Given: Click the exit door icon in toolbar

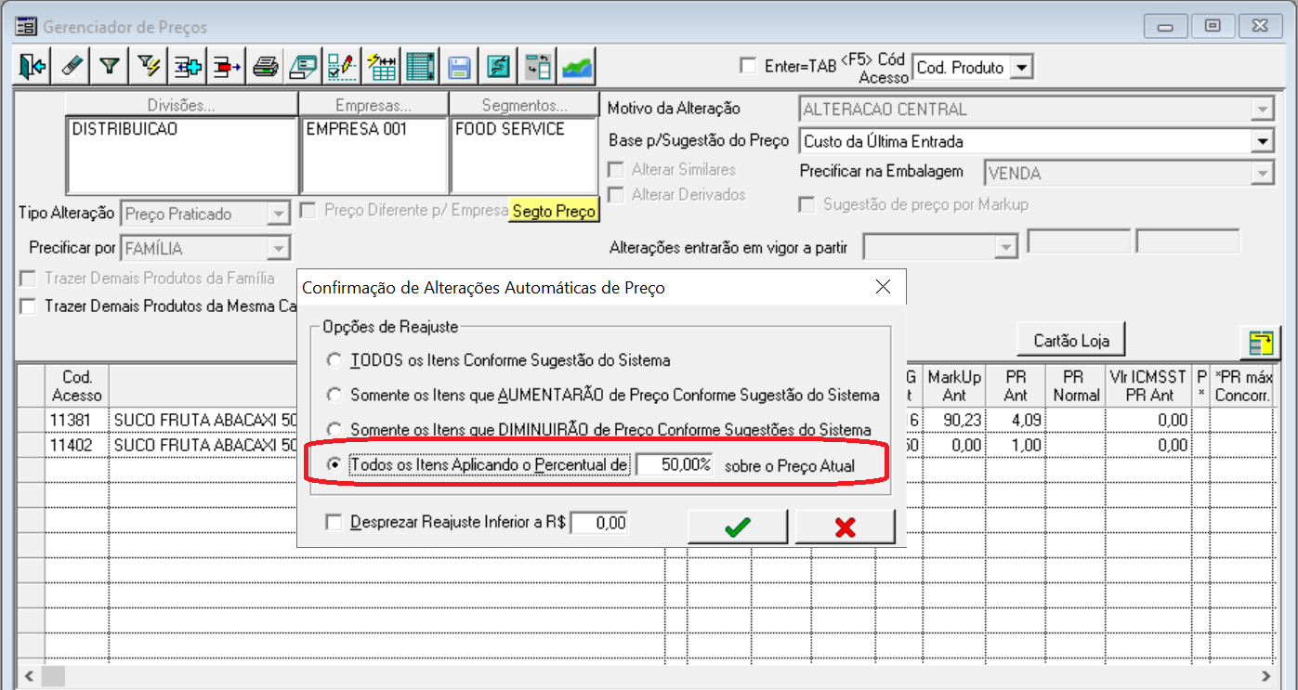Looking at the screenshot, I should 33,67.
